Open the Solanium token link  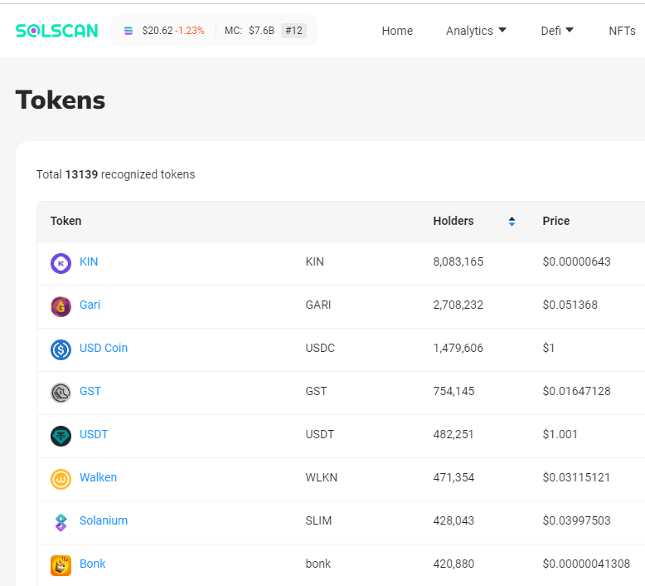click(104, 520)
